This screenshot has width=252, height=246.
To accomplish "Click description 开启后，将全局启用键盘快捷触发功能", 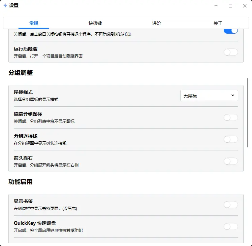I will (x=48, y=231).
